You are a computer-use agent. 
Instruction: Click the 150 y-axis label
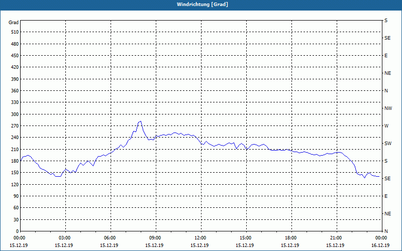click(15, 173)
